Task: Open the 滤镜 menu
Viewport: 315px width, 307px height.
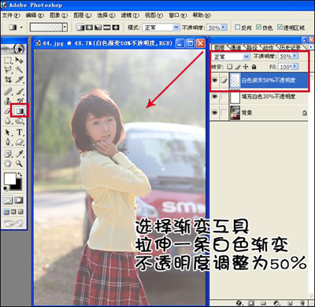Action: tap(130, 16)
